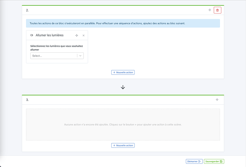Click the move handle icon of block 3
The height and width of the screenshot is (167, 246).
click(217, 100)
